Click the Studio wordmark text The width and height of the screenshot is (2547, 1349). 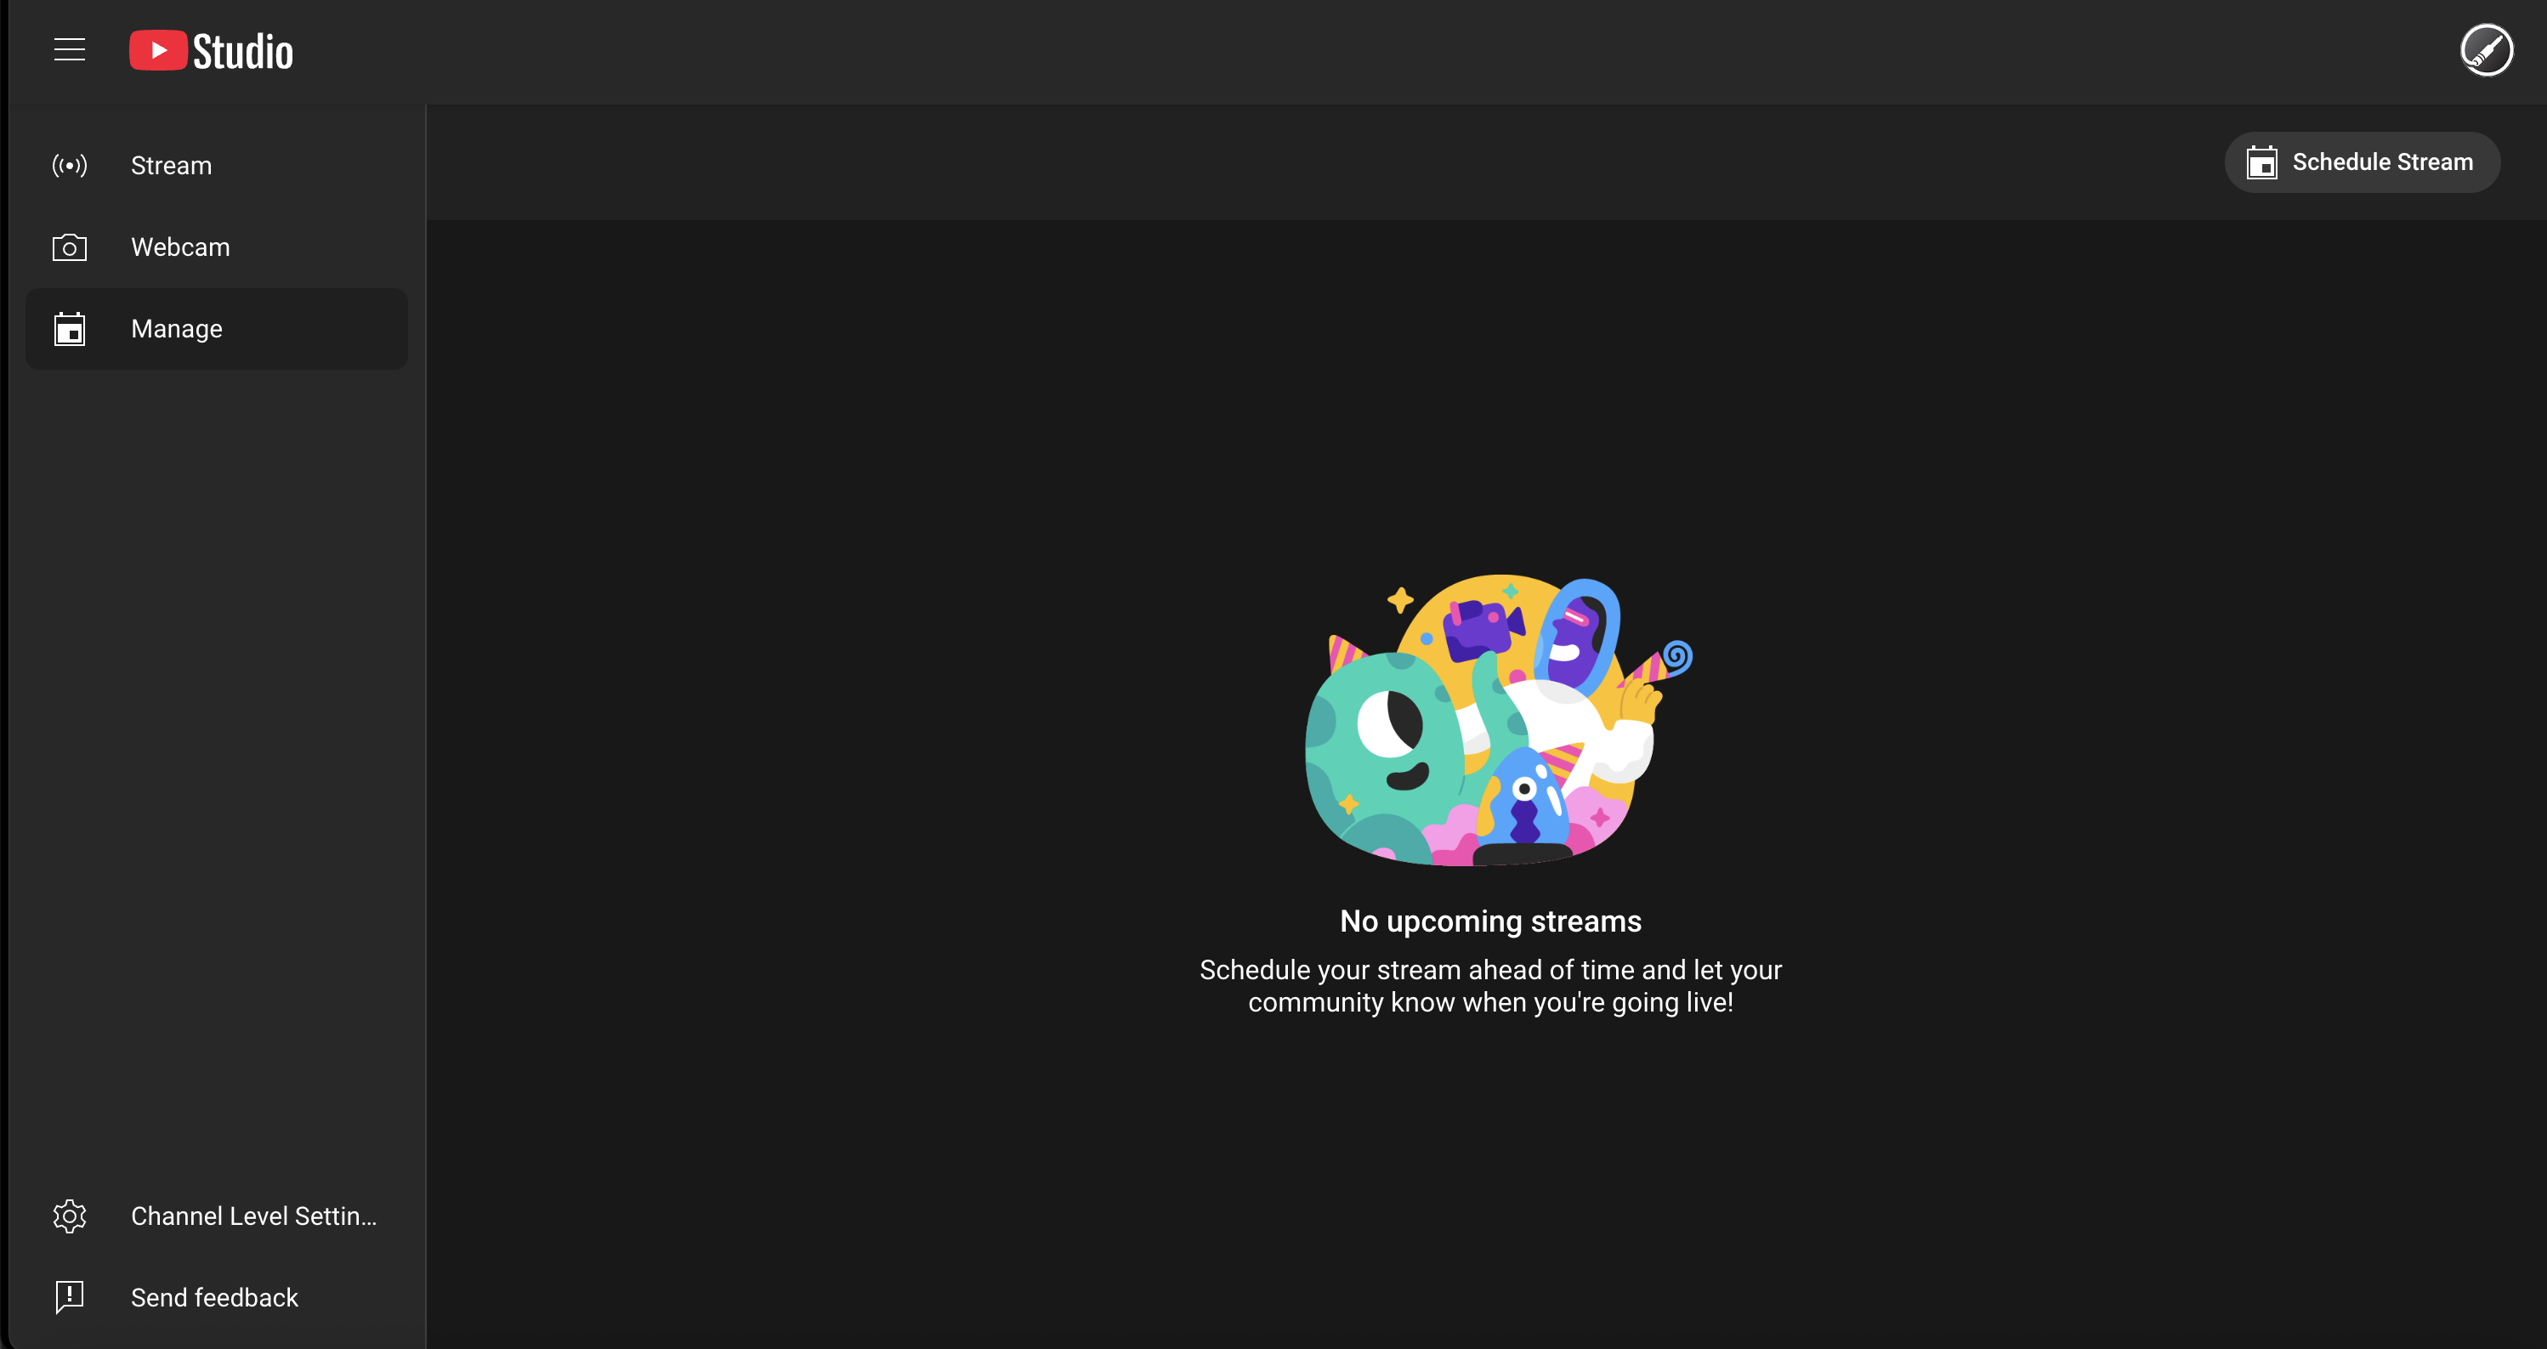pos(242,51)
